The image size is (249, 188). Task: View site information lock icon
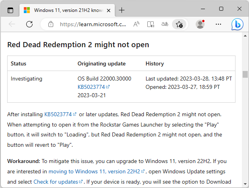point(51,24)
